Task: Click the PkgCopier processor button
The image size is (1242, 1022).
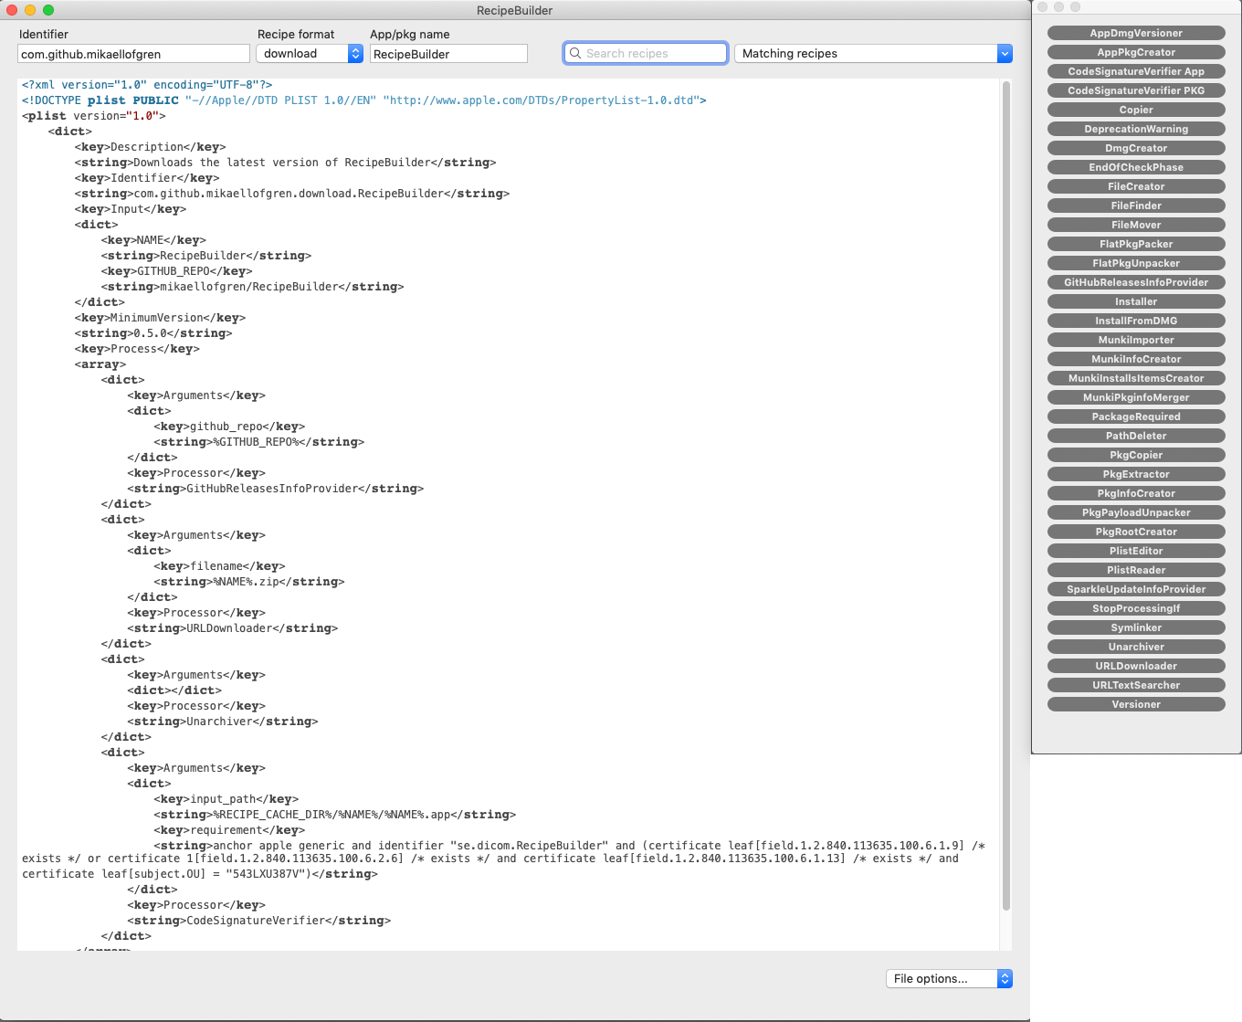Action: coord(1136,455)
